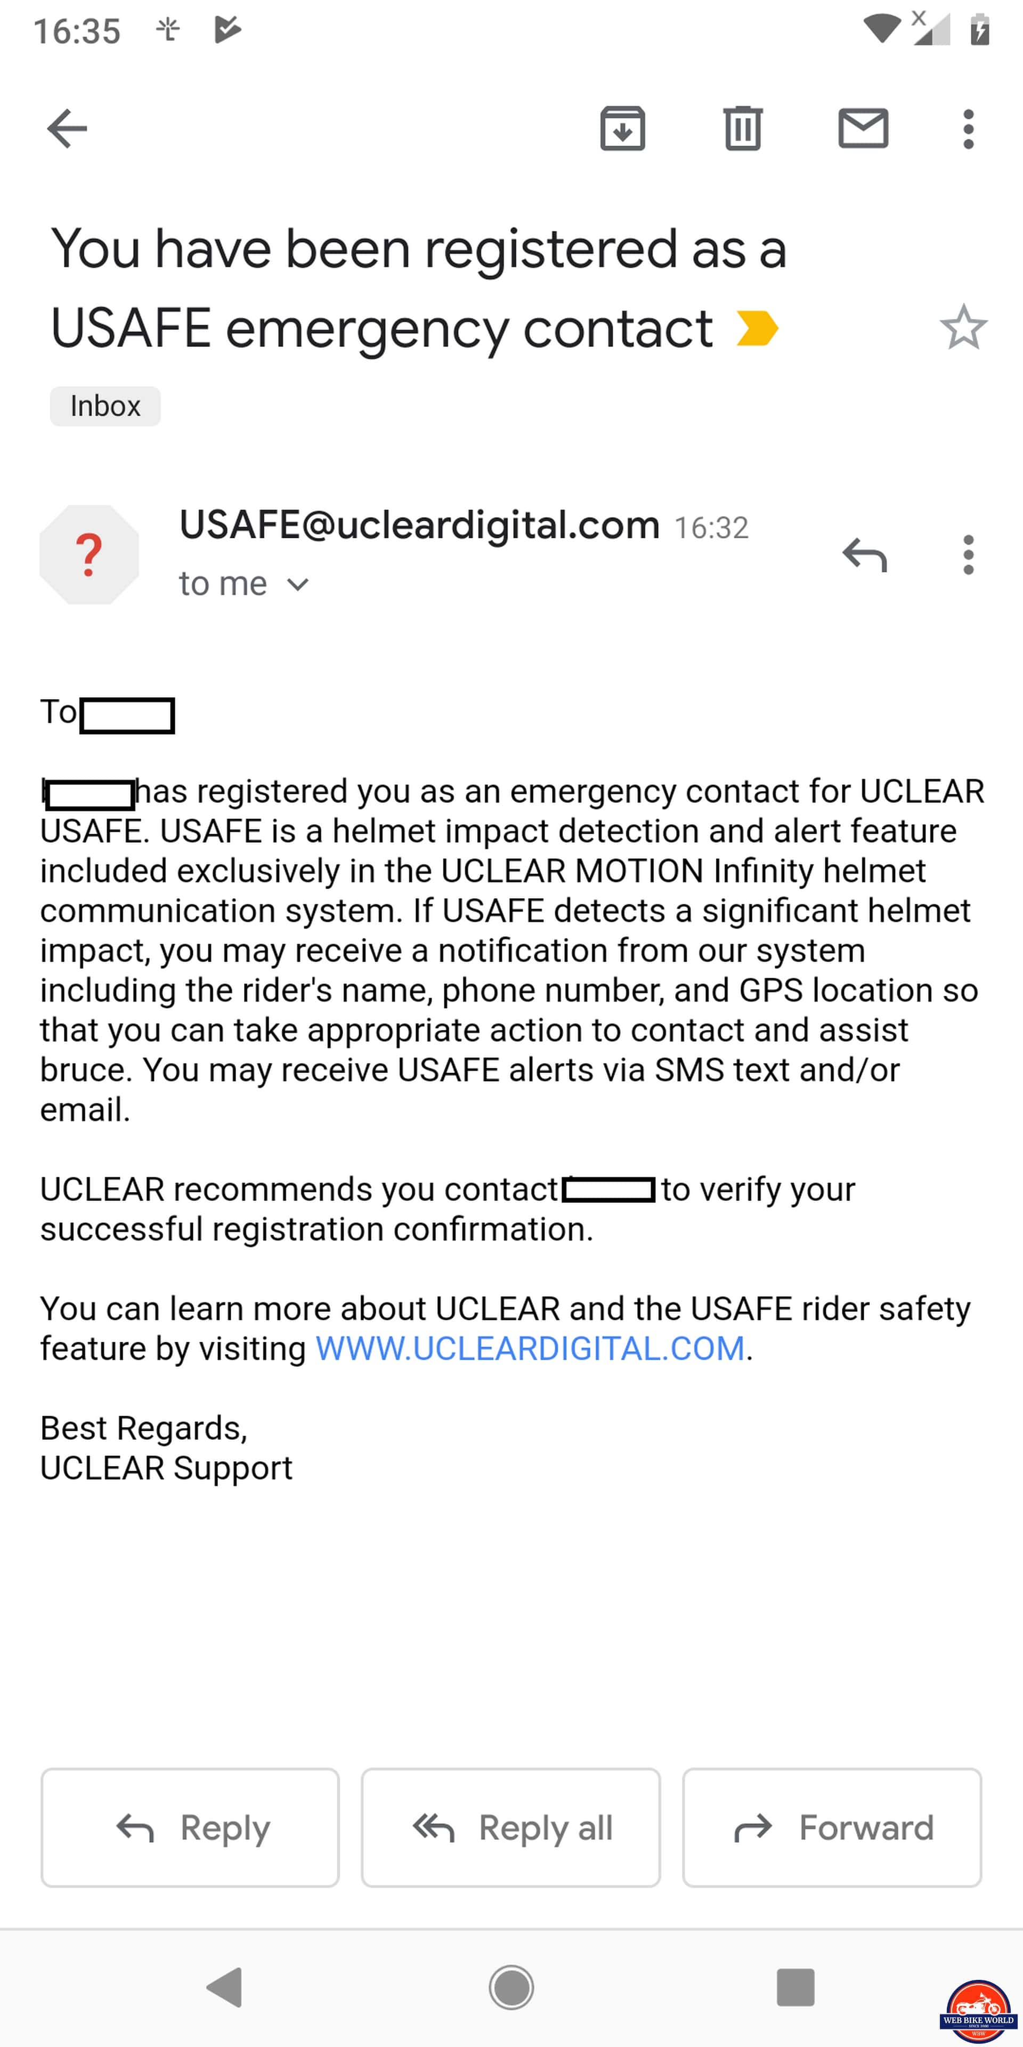This screenshot has height=2047, width=1023.
Task: Mark the email as unread
Action: [x=863, y=128]
